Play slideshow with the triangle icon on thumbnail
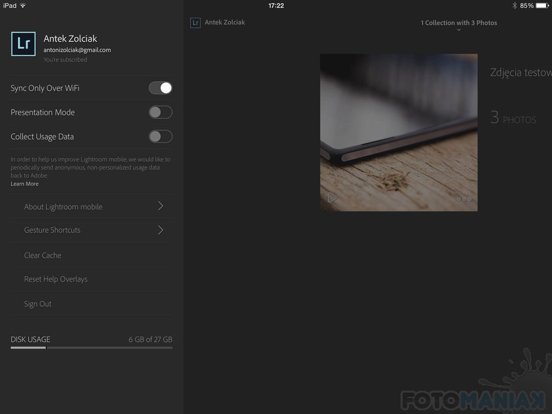Screen dimensions: 552x414 (x=332, y=198)
